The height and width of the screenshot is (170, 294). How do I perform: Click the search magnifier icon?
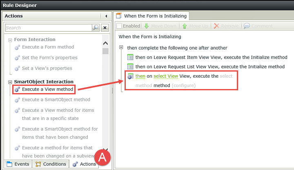point(96,28)
